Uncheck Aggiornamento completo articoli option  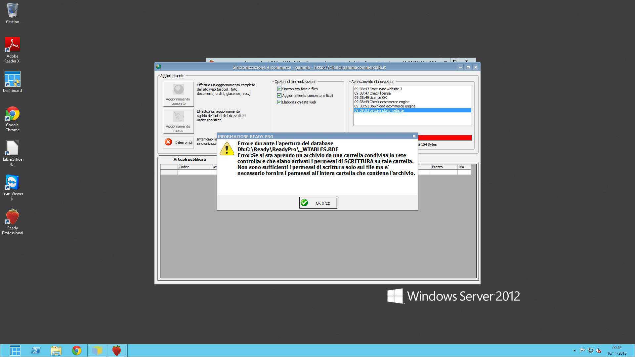pyautogui.click(x=279, y=96)
